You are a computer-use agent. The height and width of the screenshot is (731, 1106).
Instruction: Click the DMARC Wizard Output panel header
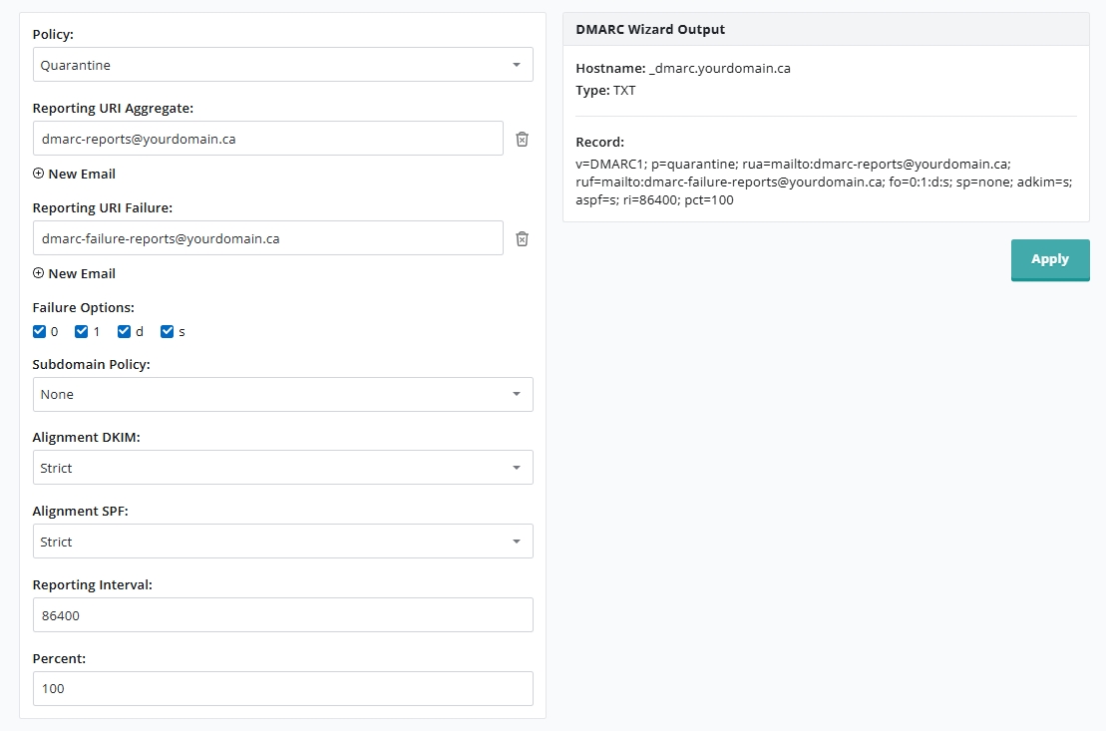coord(825,30)
